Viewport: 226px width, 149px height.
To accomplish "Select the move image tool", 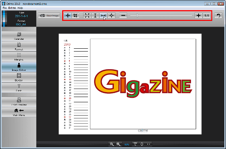I will [68, 15].
